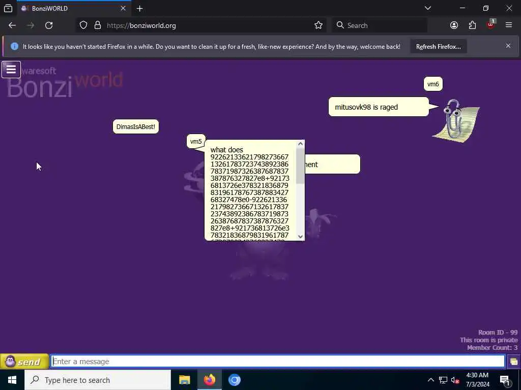The image size is (521, 390).
Task: Click the vm5 name tag
Action: pos(196,141)
